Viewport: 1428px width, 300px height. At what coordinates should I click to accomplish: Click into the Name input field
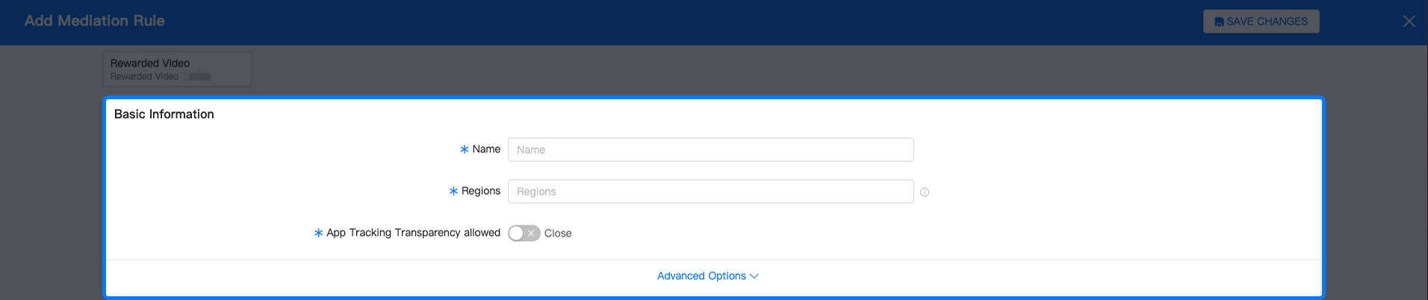click(x=710, y=149)
